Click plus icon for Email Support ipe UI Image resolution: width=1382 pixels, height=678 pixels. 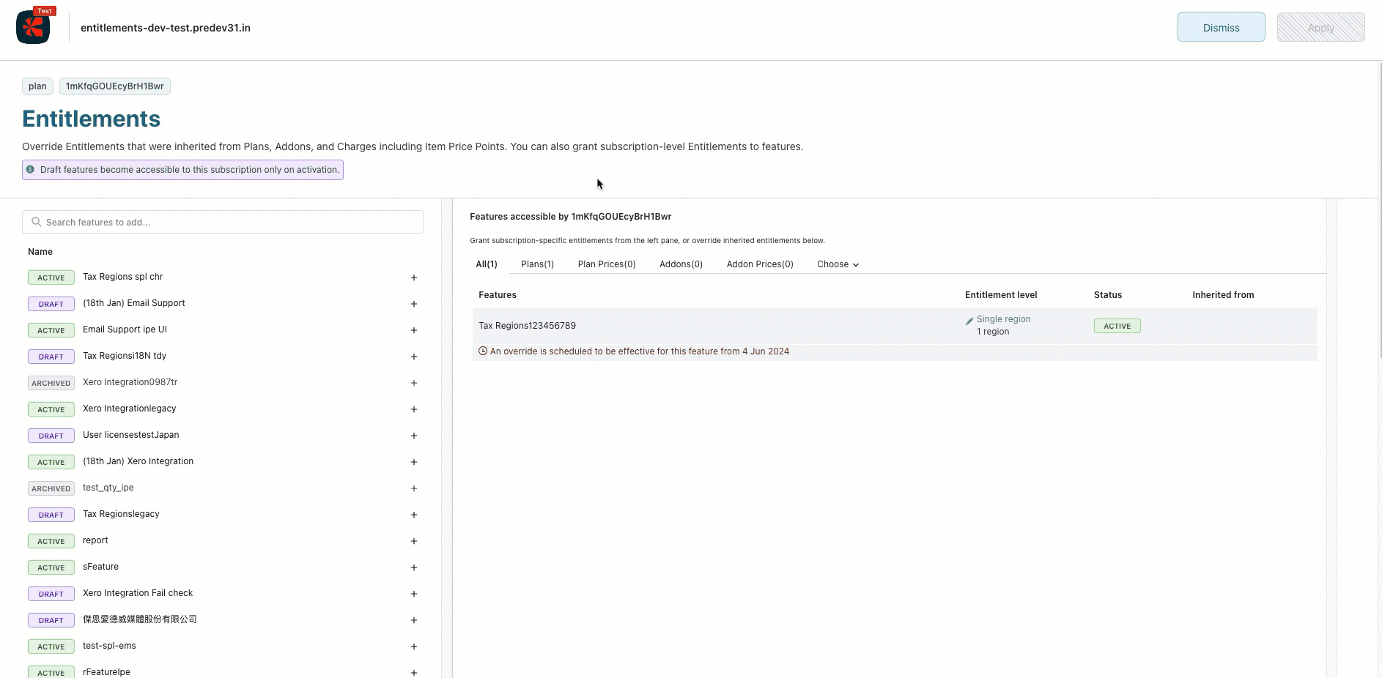414,330
